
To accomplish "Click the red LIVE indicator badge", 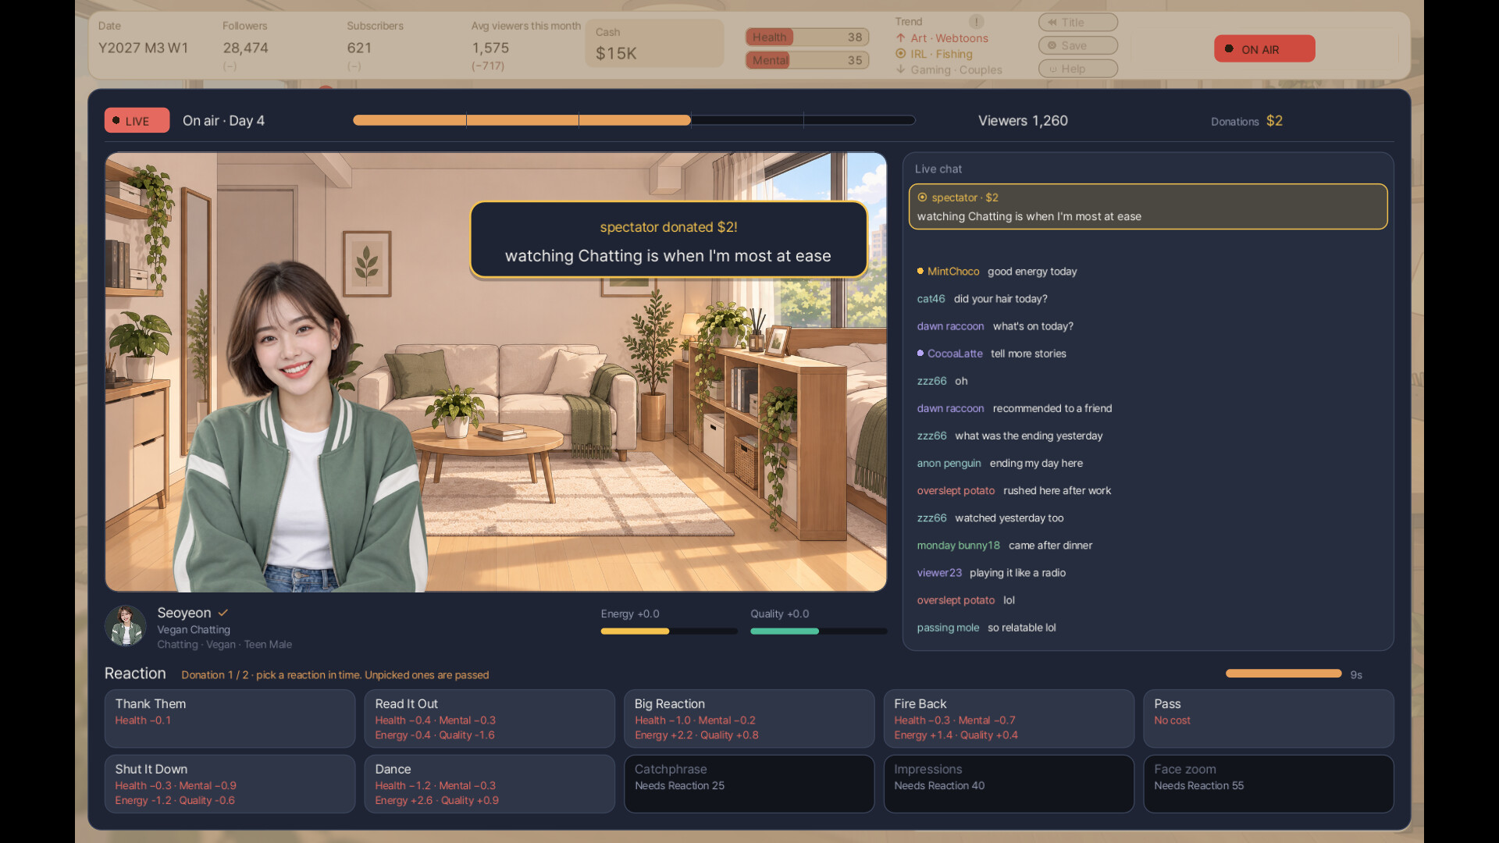I will (137, 120).
